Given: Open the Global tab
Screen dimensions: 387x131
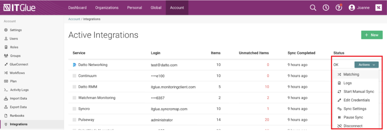Looking at the screenshot, I should (156, 8).
